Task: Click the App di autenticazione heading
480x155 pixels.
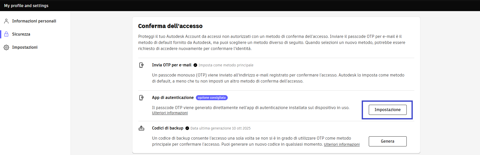Action: coord(173,98)
